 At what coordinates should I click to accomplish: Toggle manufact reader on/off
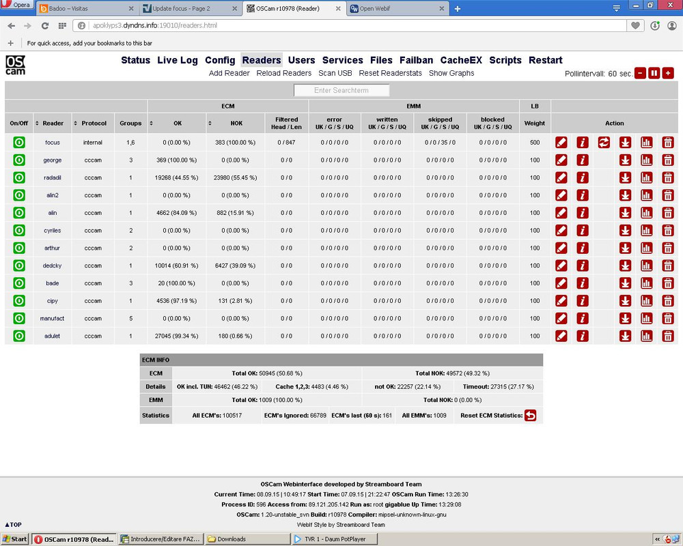(x=18, y=318)
